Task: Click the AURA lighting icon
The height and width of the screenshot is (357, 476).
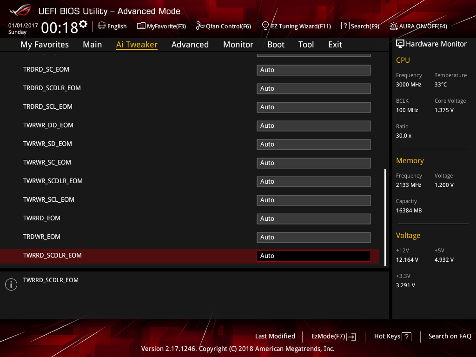Action: (x=394, y=26)
